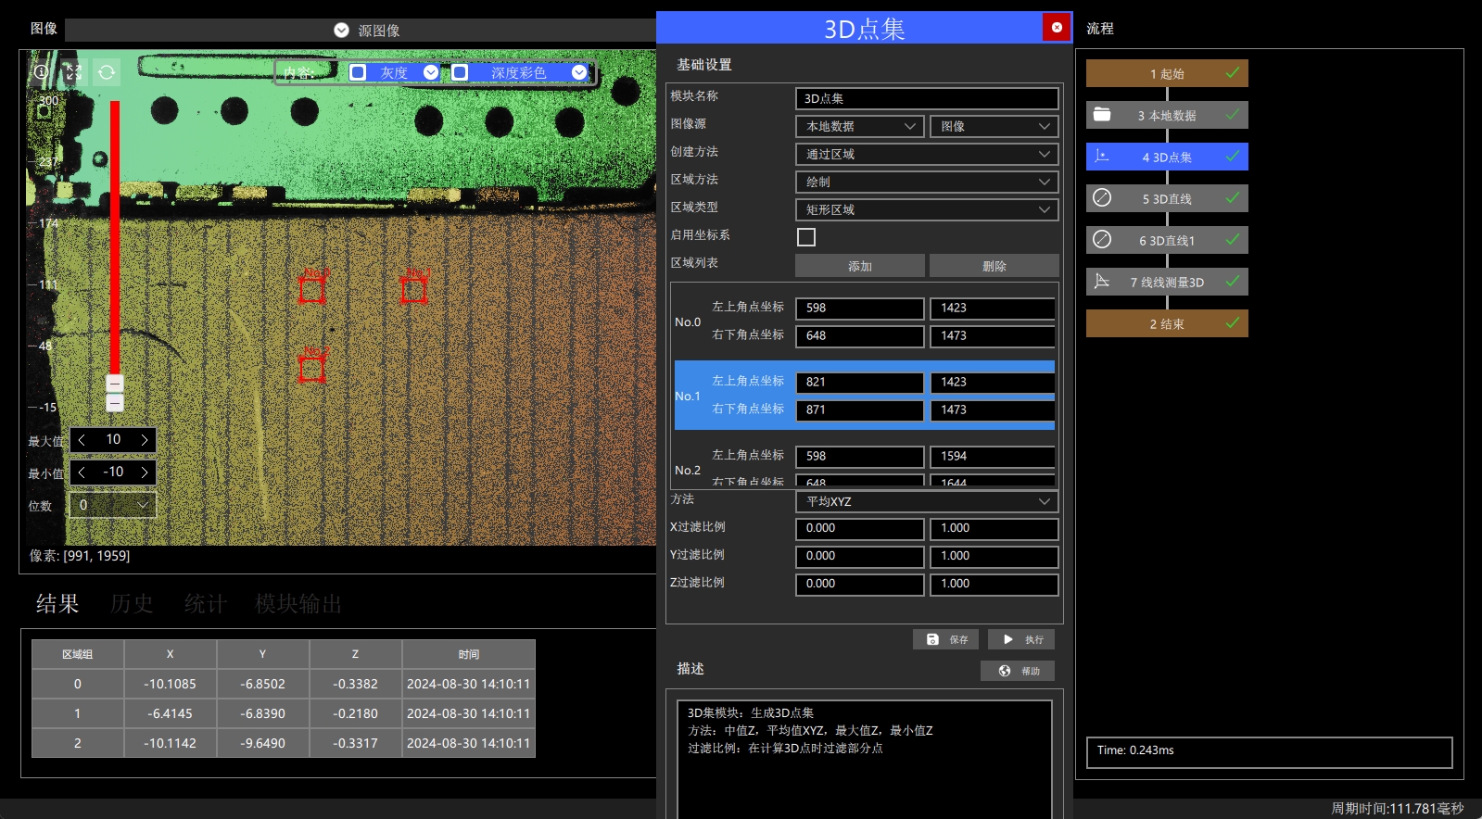This screenshot has height=819, width=1482.
Task: Click the 时间 column header
Action: coord(469,654)
